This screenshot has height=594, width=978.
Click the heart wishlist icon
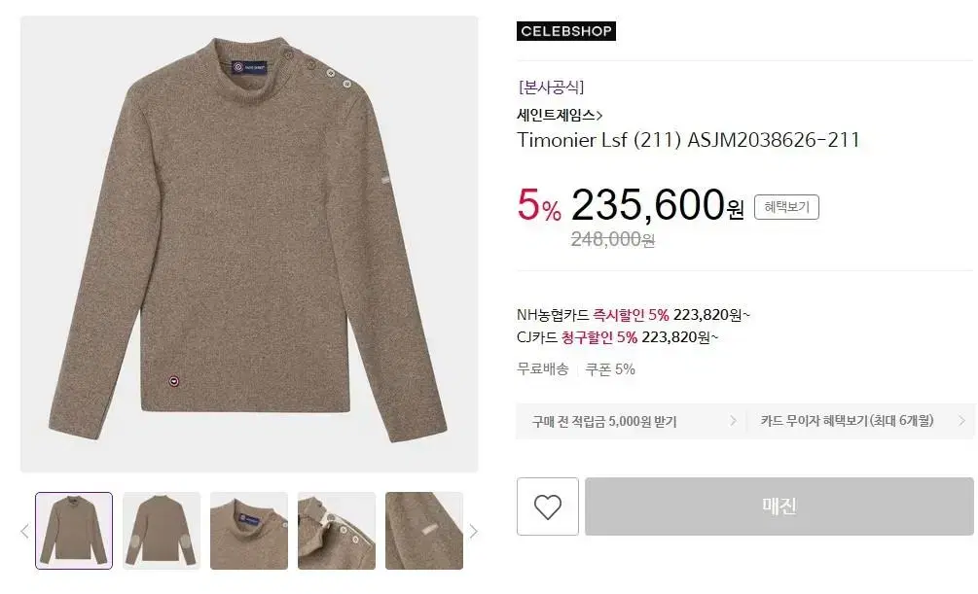548,507
